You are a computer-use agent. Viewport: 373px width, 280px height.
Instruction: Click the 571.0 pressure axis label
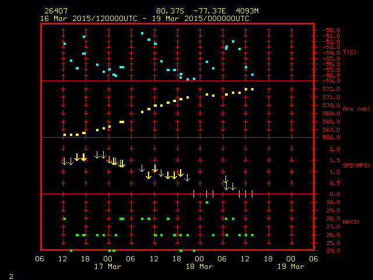332,97
